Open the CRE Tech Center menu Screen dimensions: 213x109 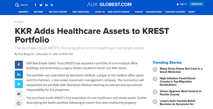(59, 12)
